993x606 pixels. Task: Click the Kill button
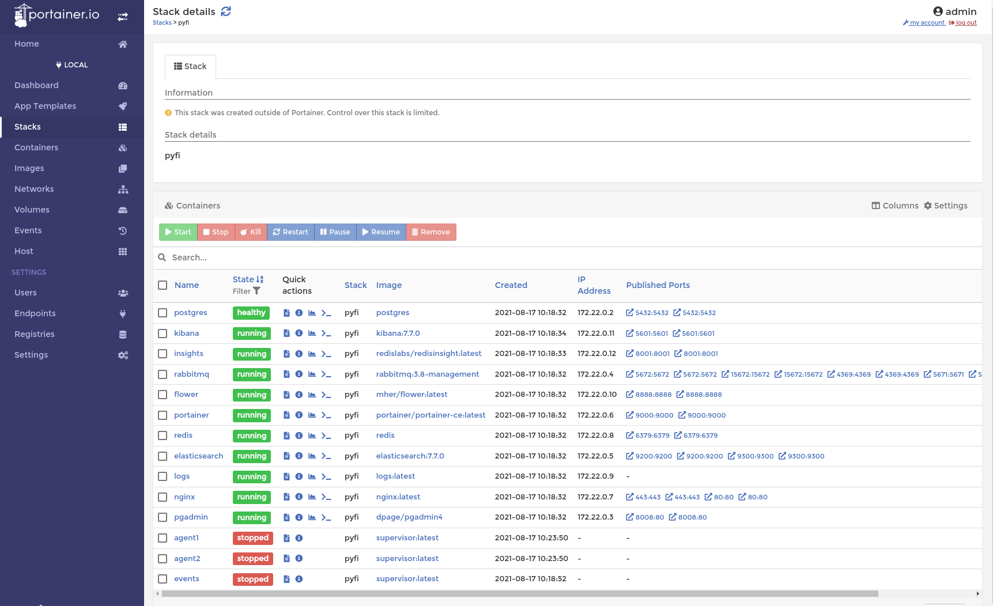[x=251, y=232]
